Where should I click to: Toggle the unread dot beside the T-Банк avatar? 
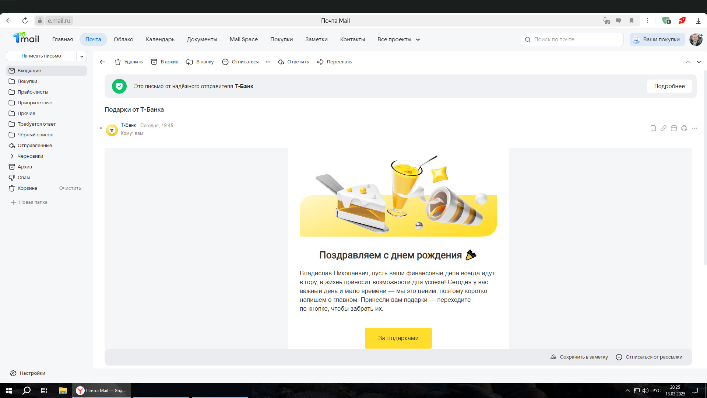(x=101, y=128)
